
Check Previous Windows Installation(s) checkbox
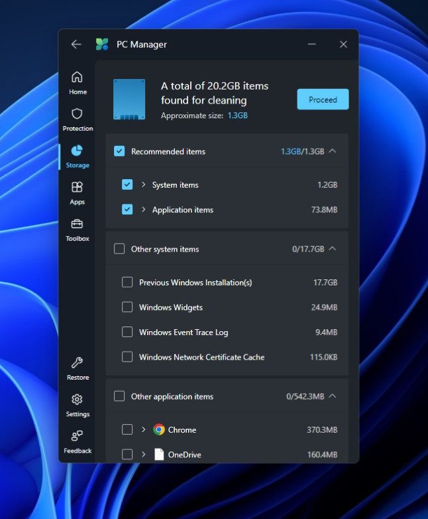point(127,282)
